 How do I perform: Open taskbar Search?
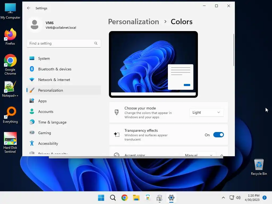pyautogui.click(x=113, y=198)
